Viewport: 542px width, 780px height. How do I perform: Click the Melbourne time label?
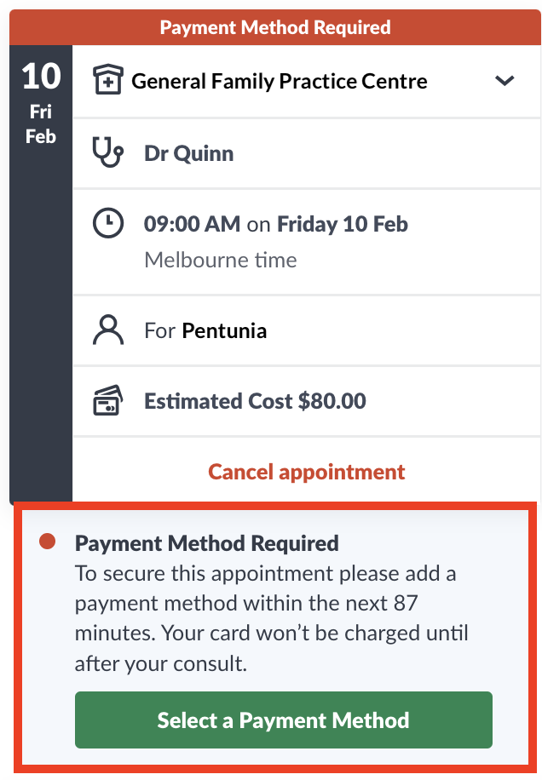[x=221, y=260]
